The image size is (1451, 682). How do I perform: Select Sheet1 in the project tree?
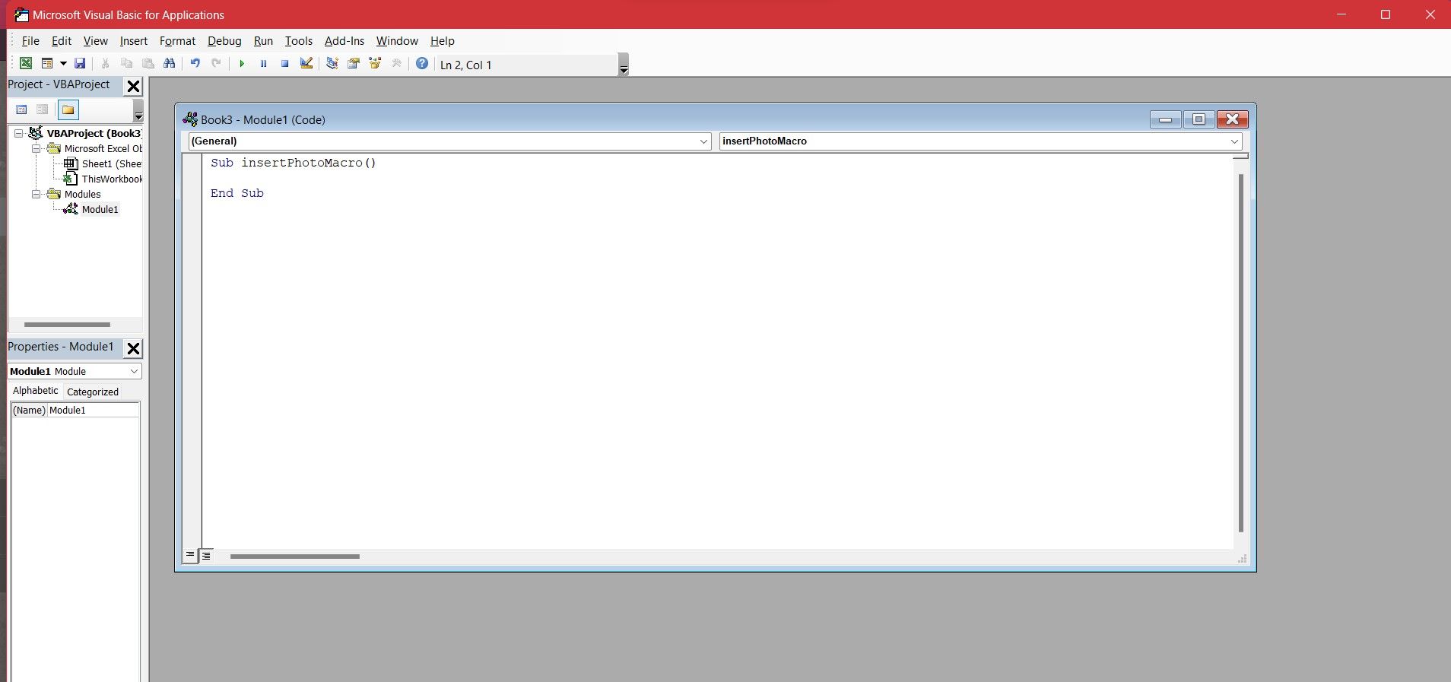coord(111,163)
